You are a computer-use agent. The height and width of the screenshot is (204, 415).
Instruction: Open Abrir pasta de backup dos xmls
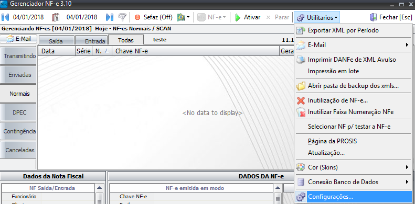353,86
